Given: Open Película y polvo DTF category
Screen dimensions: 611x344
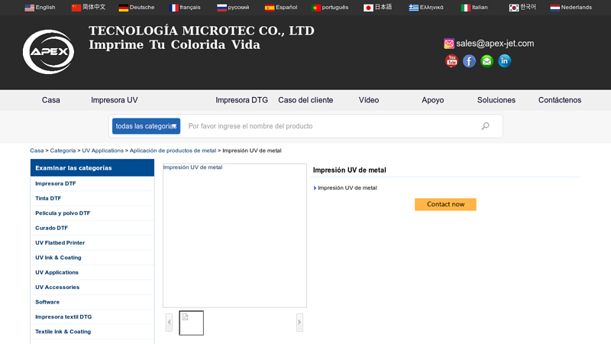Looking at the screenshot, I should [x=63, y=213].
